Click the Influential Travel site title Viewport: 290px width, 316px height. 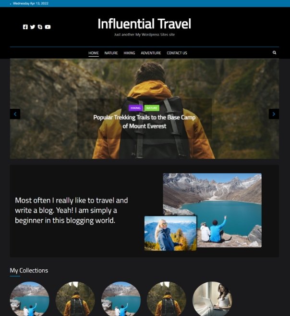[144, 24]
